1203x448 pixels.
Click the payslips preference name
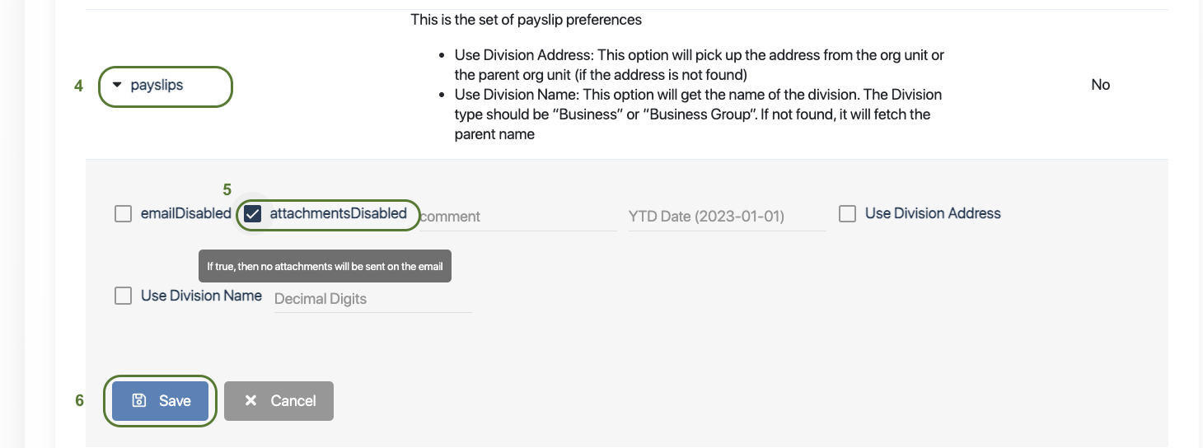tap(157, 85)
